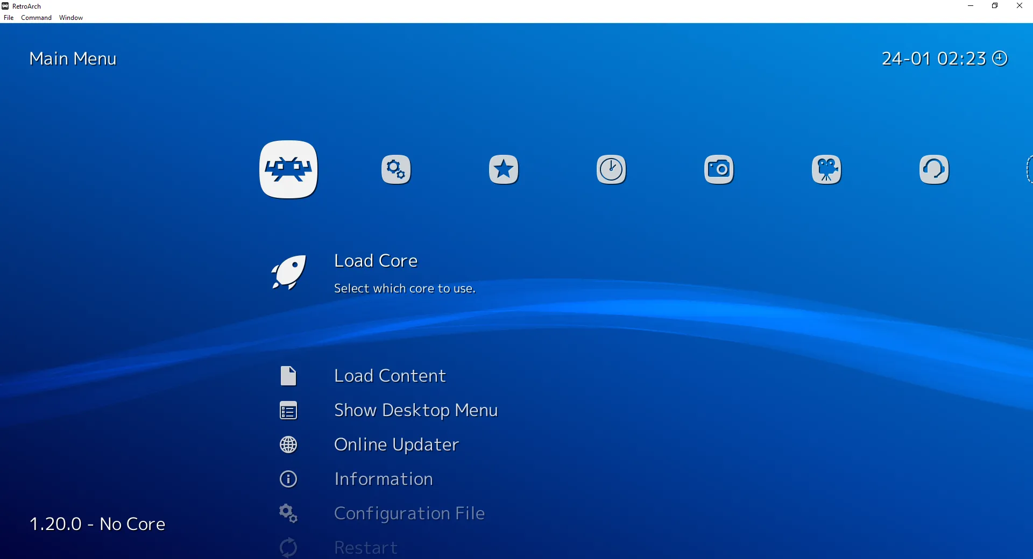
Task: Open the Video film camera icon
Action: (x=826, y=169)
